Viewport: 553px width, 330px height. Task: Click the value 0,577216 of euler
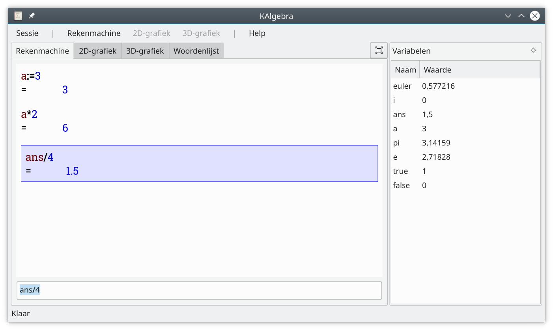(438, 86)
